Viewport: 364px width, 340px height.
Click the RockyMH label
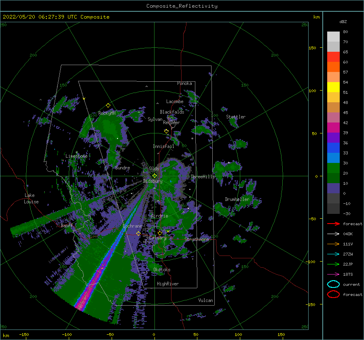point(107,113)
